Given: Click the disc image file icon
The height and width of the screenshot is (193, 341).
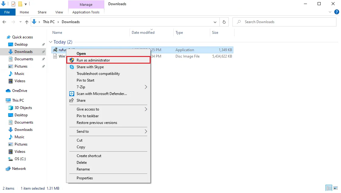Looking at the screenshot, I should click(x=55, y=56).
